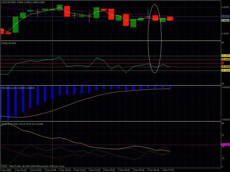Click the 80 value on RSI scale
This screenshot has width=230, height=172.
pos(223,43)
